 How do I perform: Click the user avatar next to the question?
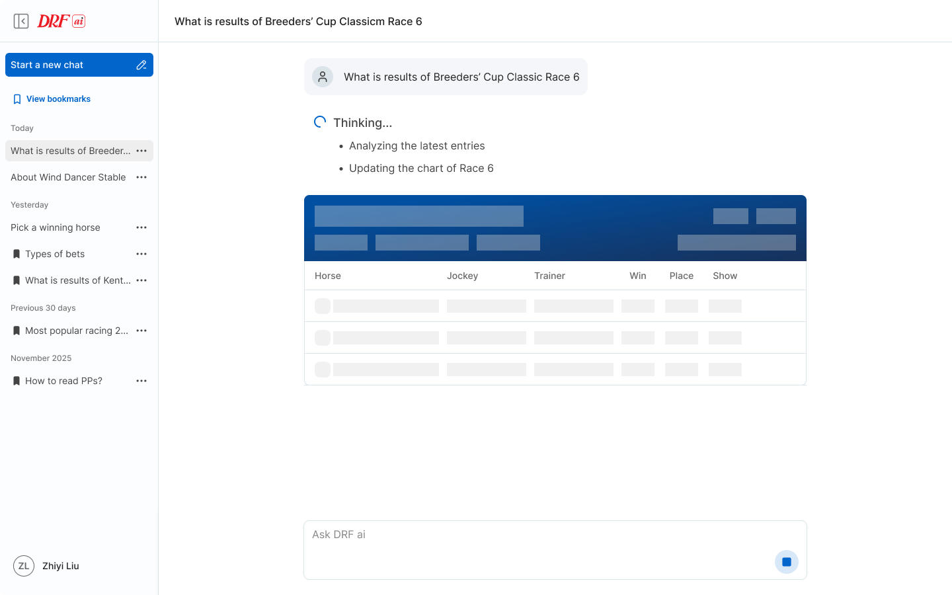coord(323,77)
